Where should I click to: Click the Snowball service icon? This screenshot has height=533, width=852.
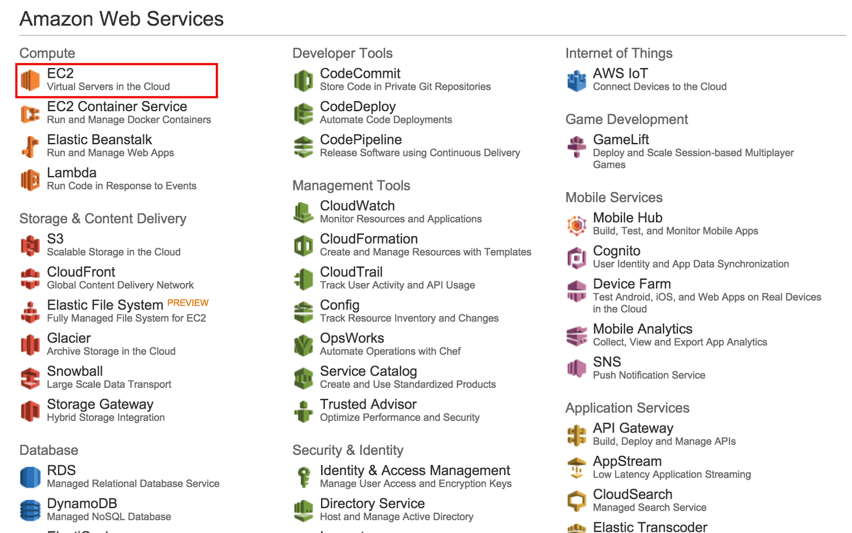coord(30,378)
